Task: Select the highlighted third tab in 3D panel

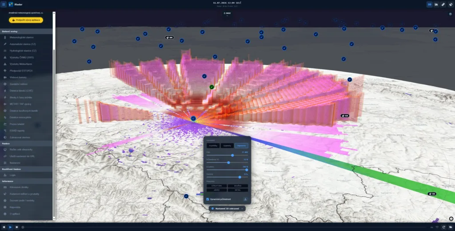Action: pyautogui.click(x=241, y=145)
